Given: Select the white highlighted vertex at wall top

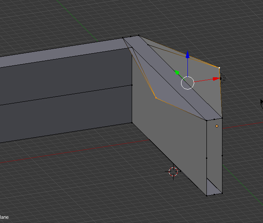Looking at the screenshot, I should [x=219, y=68].
